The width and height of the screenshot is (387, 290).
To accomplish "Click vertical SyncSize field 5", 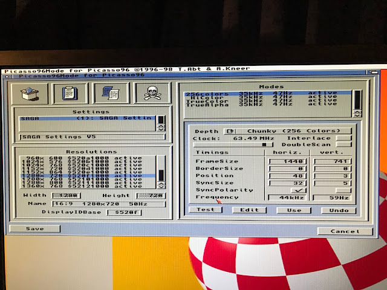I will (333, 183).
